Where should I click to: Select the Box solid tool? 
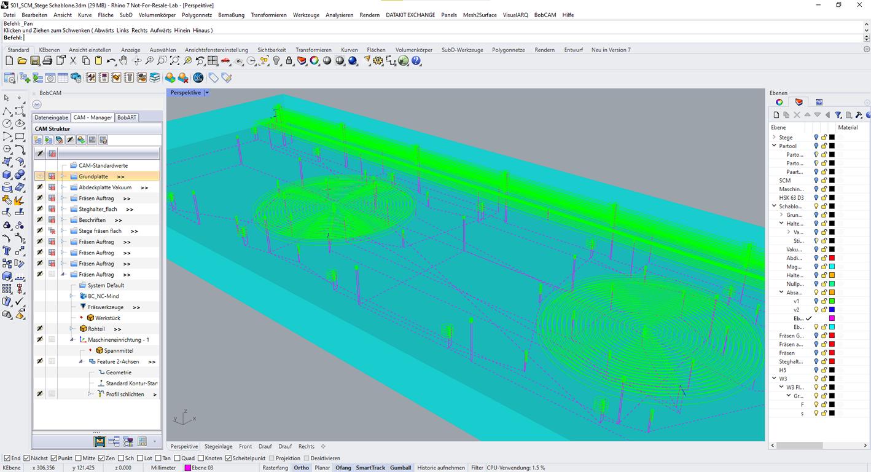pyautogui.click(x=7, y=175)
